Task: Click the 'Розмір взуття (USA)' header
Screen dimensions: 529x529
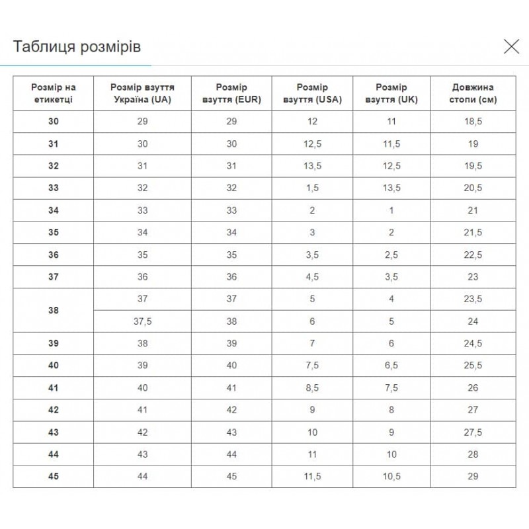Action: [312, 94]
